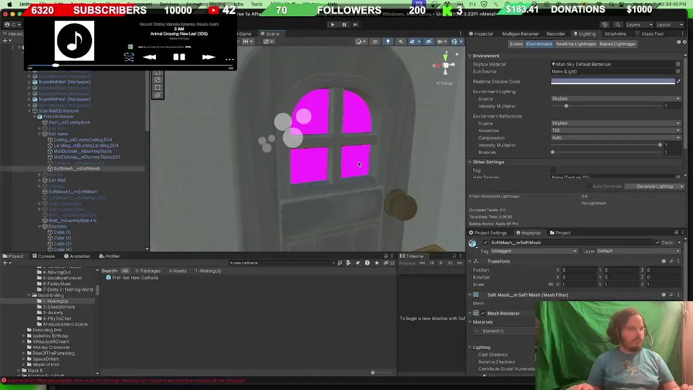Skip to next music track
This screenshot has width=693, height=390.
tap(208, 57)
